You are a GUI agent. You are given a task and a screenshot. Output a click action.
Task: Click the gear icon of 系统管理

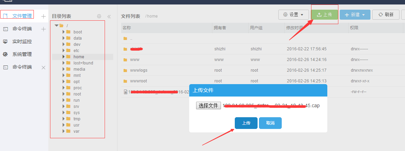coord(6,54)
